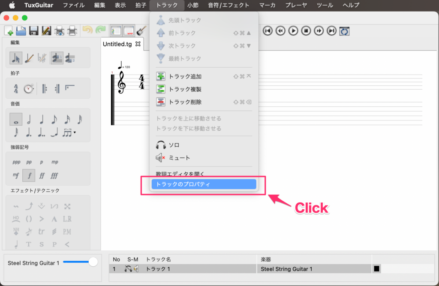Screen dimensions: 439x286
Task: Open the tempo stopwatch icon
Action: pos(29,89)
